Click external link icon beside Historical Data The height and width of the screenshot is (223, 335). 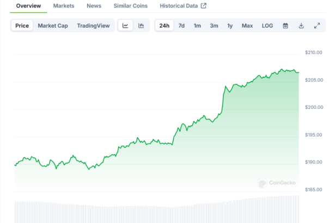204,6
